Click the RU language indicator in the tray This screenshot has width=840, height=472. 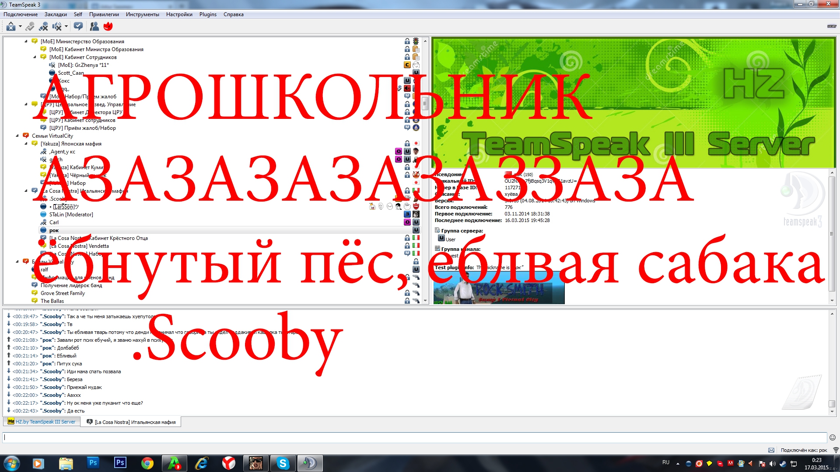(x=666, y=462)
